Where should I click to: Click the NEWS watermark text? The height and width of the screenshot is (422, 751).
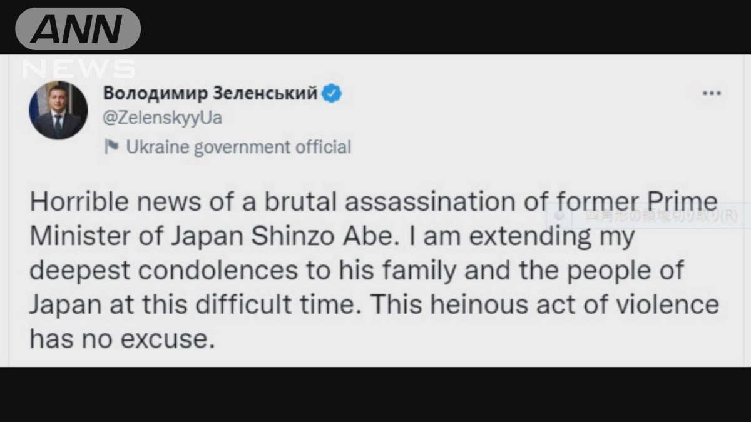tap(79, 68)
